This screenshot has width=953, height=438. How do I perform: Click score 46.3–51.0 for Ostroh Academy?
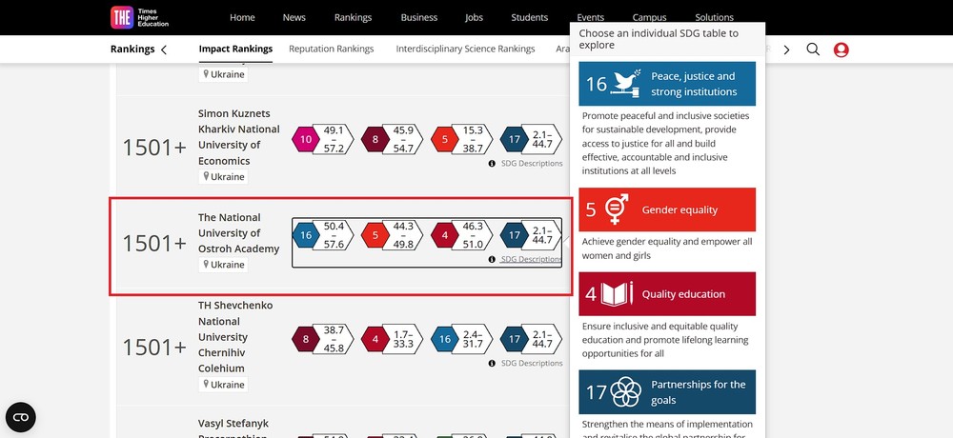point(473,235)
